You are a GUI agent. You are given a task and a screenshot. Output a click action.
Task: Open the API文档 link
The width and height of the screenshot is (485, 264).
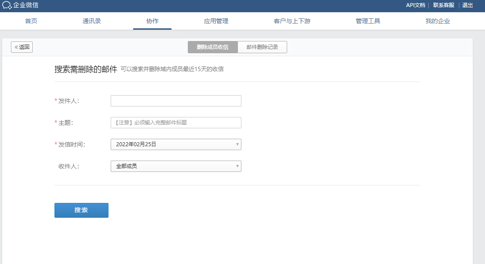pyautogui.click(x=415, y=5)
